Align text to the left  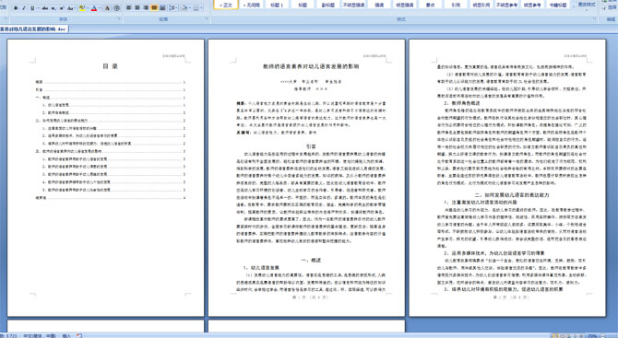point(128,7)
